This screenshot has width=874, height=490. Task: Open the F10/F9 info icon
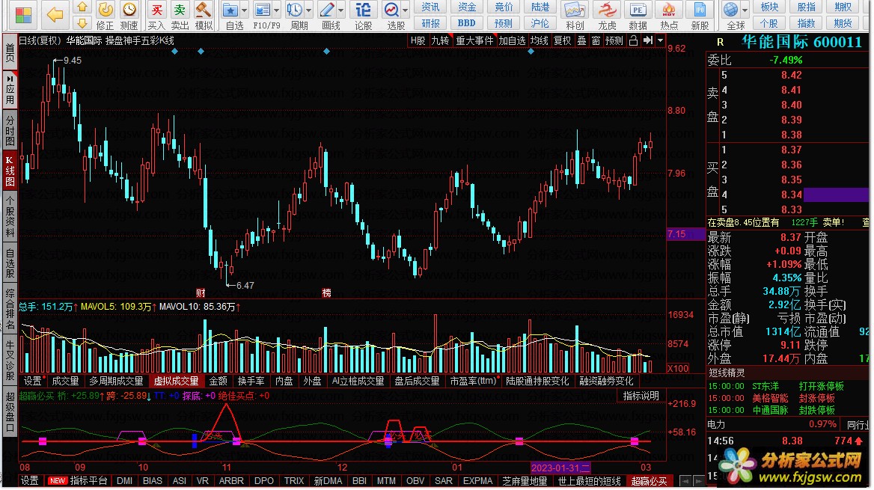pyautogui.click(x=262, y=10)
